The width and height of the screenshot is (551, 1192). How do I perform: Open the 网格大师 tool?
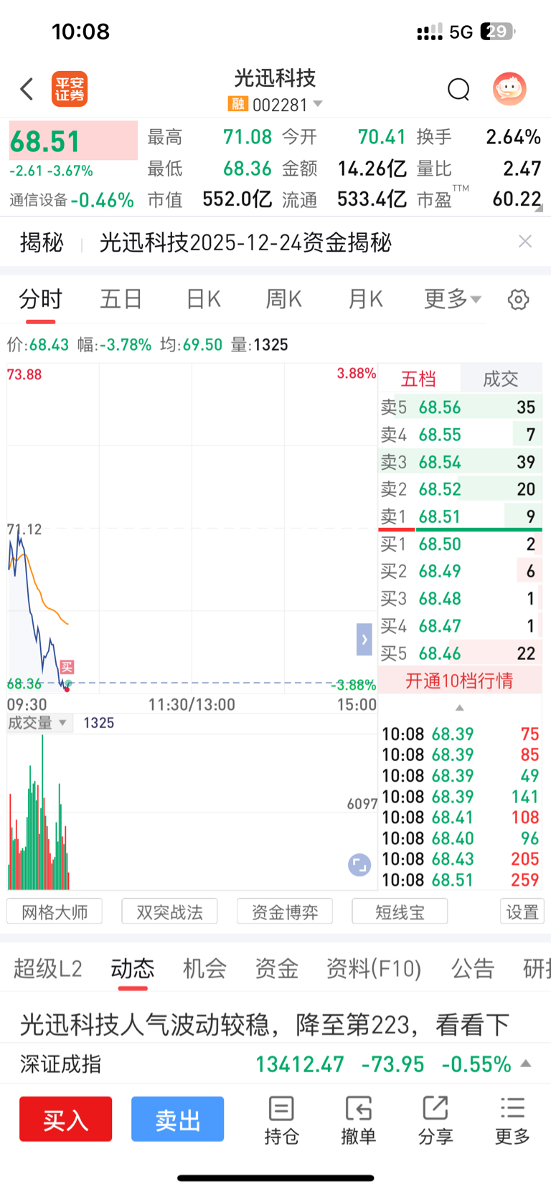(x=55, y=912)
